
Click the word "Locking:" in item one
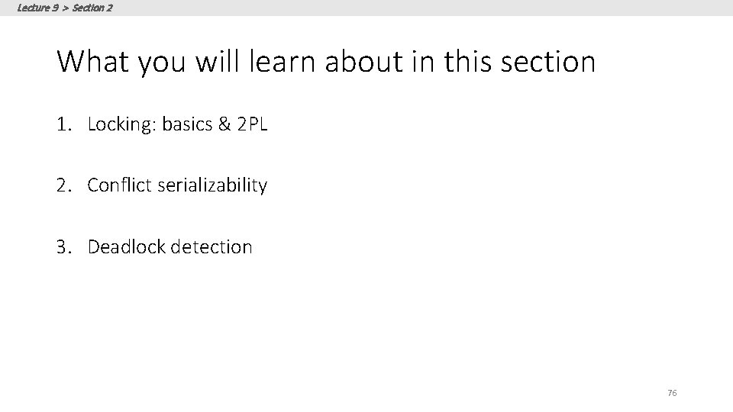119,124
